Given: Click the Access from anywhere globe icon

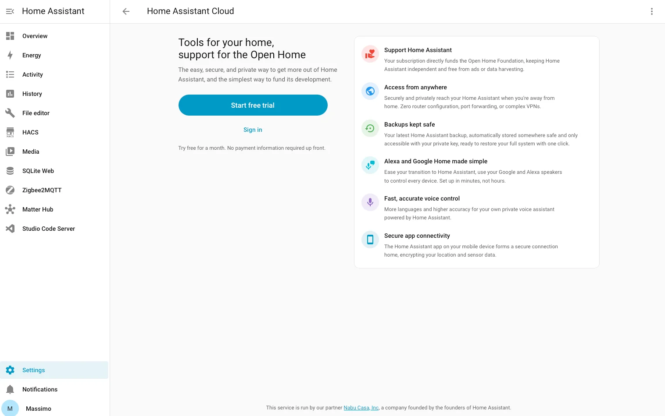Looking at the screenshot, I should (x=370, y=91).
